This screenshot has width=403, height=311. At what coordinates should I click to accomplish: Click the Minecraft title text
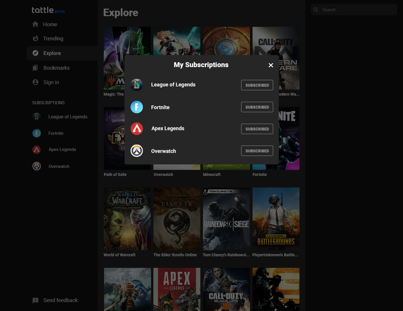point(212,175)
